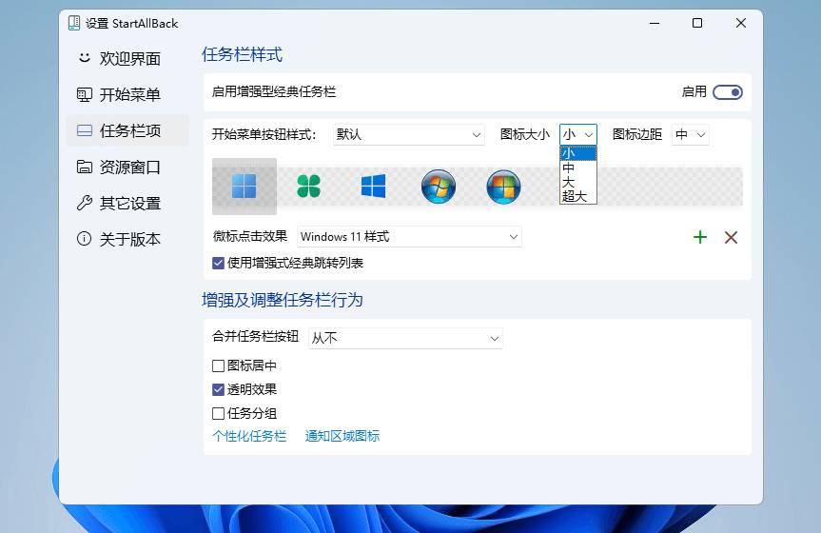Select the second Windows 7 orb icon
The image size is (821, 533).
[x=503, y=187]
